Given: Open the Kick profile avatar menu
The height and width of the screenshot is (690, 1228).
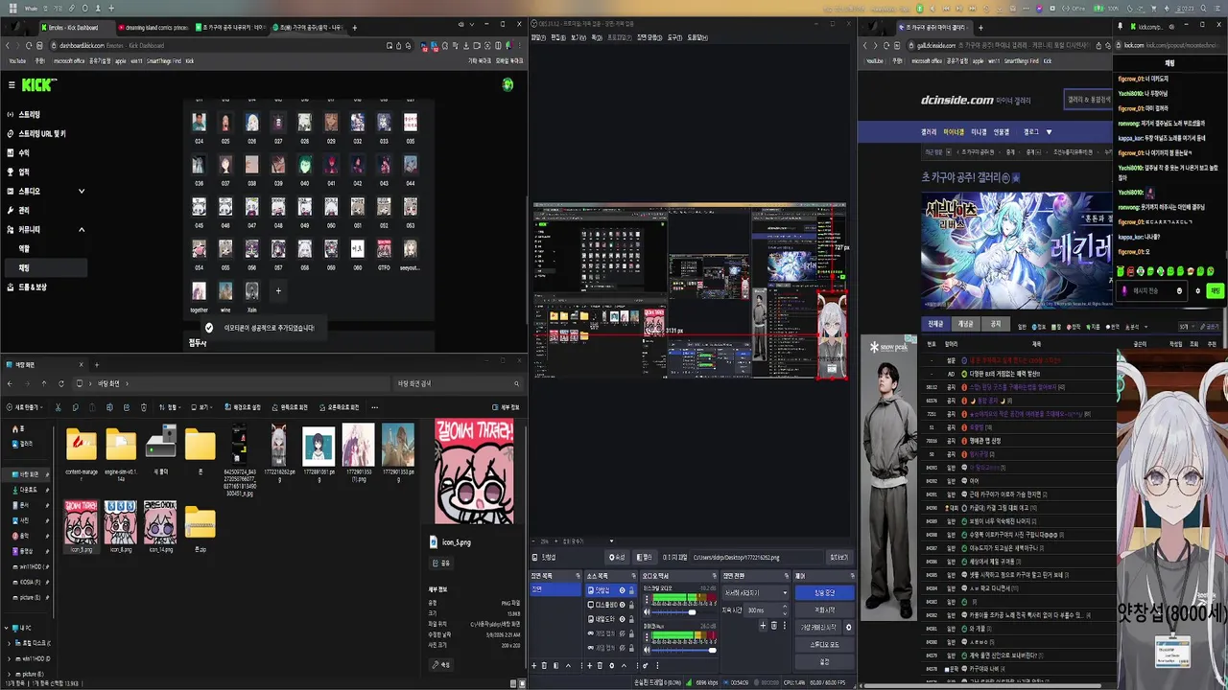Looking at the screenshot, I should (508, 84).
